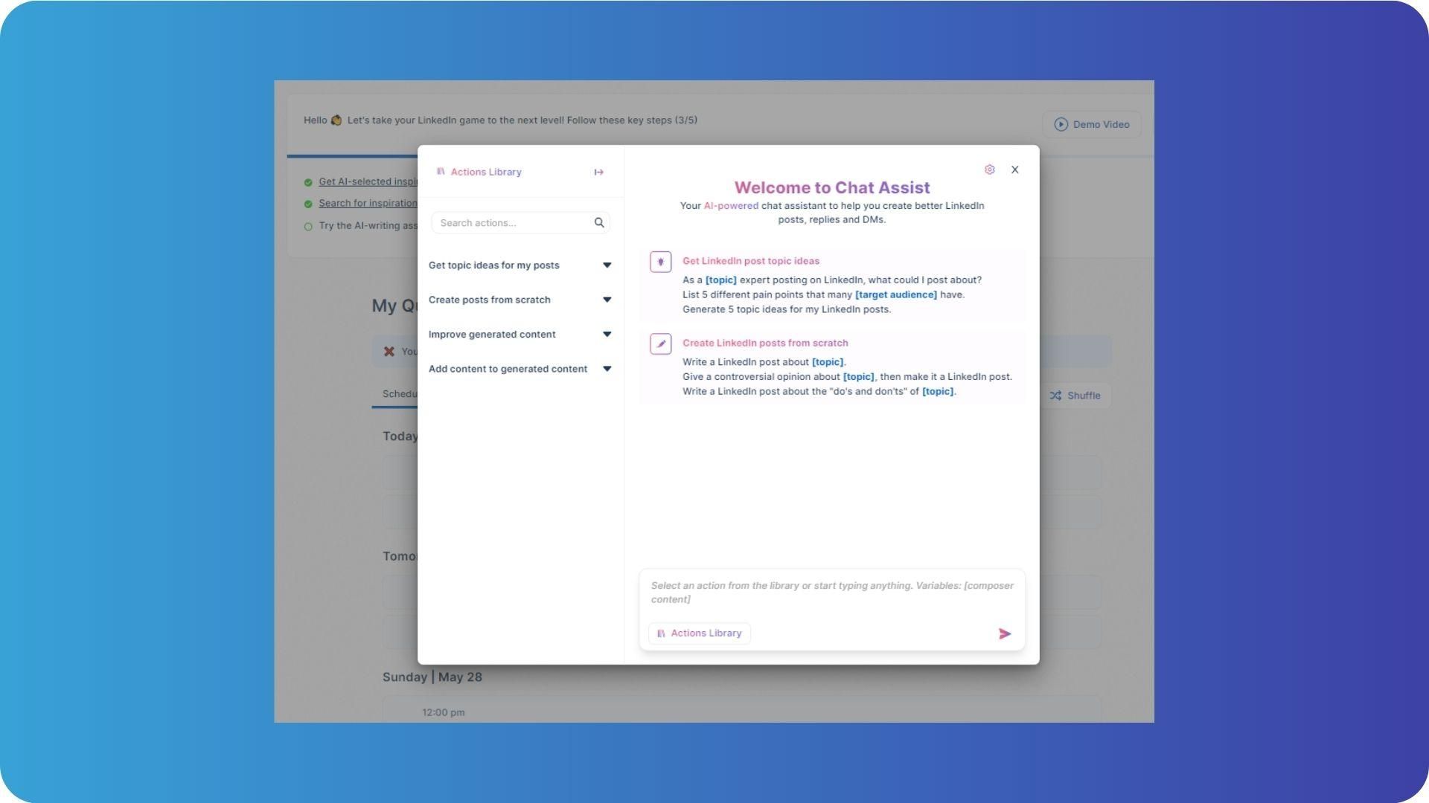The height and width of the screenshot is (803, 1429).
Task: Choose the "do's and don'ts" of [topic] prompt
Action: pos(819,392)
